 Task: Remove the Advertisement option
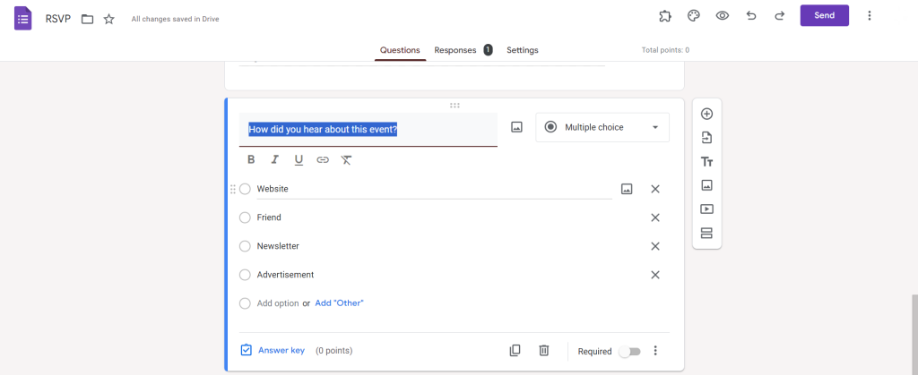[x=655, y=275]
